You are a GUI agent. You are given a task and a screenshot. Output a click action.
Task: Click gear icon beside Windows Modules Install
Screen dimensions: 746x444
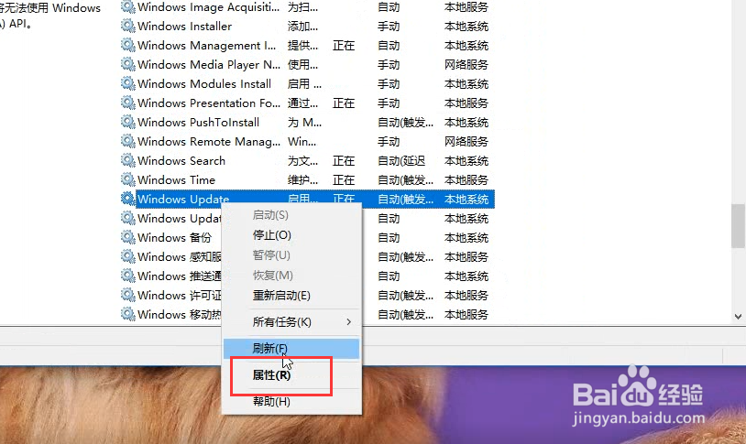[x=128, y=83]
